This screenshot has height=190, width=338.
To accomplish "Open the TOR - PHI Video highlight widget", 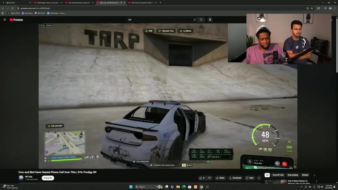I will point(10,187).
